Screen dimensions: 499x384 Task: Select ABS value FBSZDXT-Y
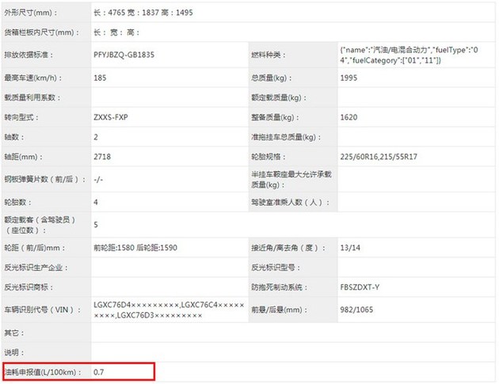point(360,287)
